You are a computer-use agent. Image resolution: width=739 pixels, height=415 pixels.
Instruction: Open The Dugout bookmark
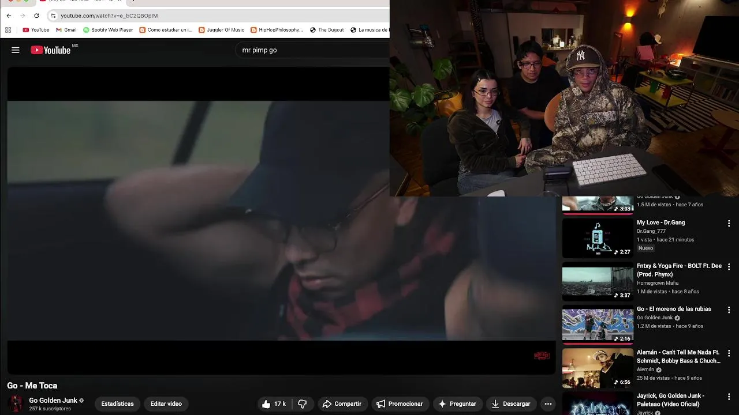(x=327, y=30)
